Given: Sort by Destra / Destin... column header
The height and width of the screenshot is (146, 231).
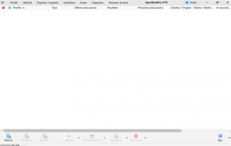Looking at the screenshot, I should click(203, 8).
